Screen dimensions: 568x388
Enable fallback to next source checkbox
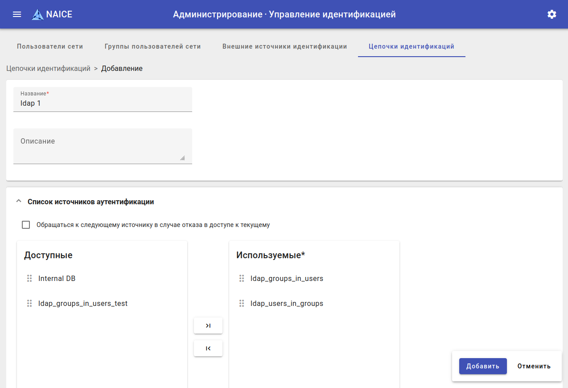coord(26,225)
